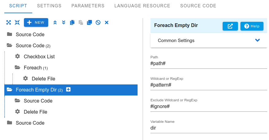Image resolution: width=269 pixels, height=140 pixels.
Task: Click the New button
Action: (x=36, y=22)
